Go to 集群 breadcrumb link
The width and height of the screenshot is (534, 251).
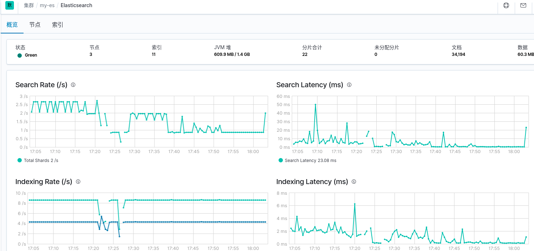[x=29, y=5]
